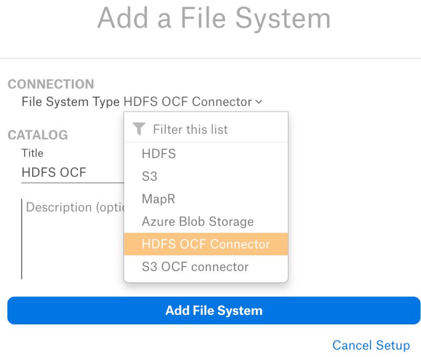Click the Cancel Setup link
This screenshot has height=357, width=421.
point(371,345)
